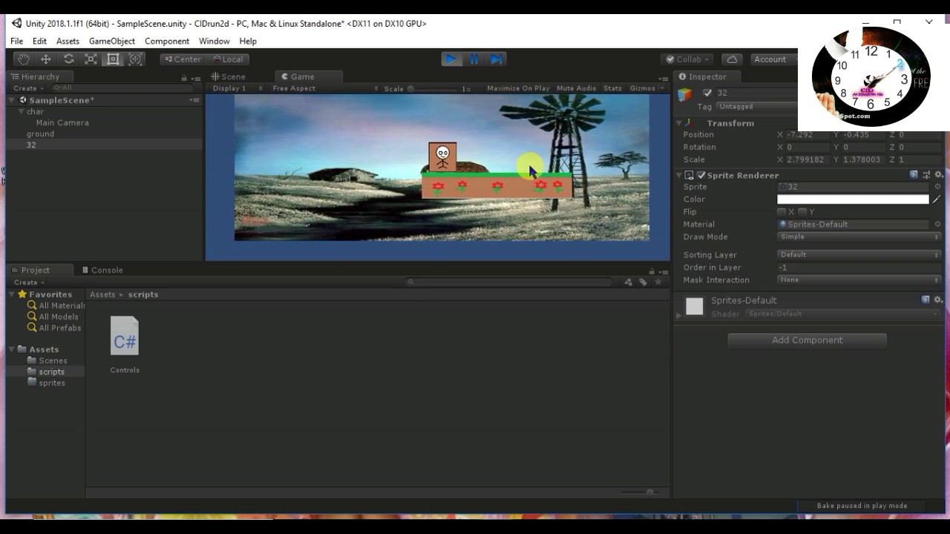Image resolution: width=950 pixels, height=534 pixels.
Task: Pause the game with the Pause button
Action: point(474,59)
